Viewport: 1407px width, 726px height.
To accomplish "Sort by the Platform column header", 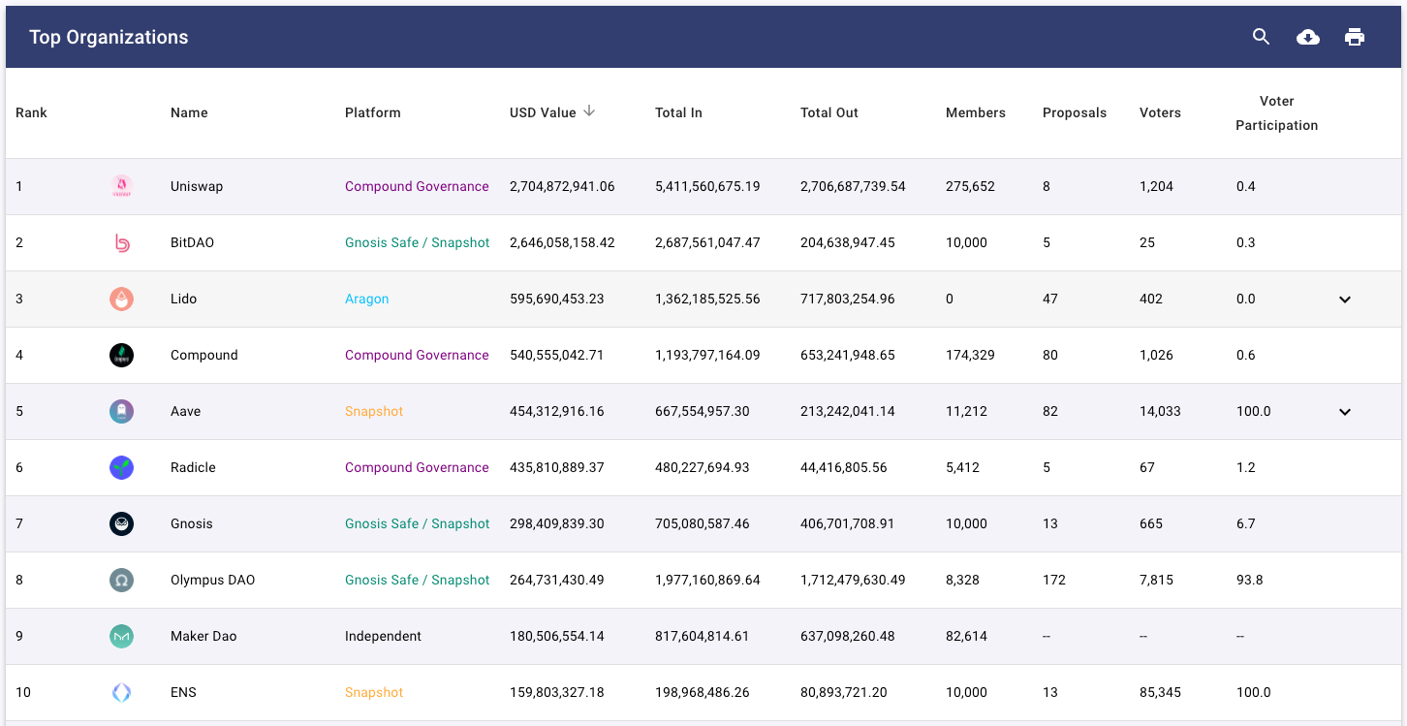I will click(373, 112).
